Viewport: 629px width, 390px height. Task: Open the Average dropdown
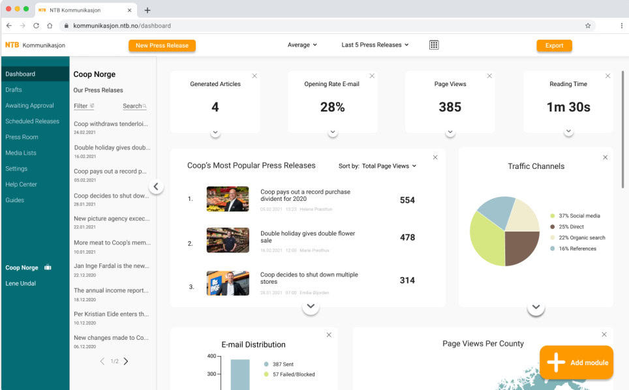point(302,45)
